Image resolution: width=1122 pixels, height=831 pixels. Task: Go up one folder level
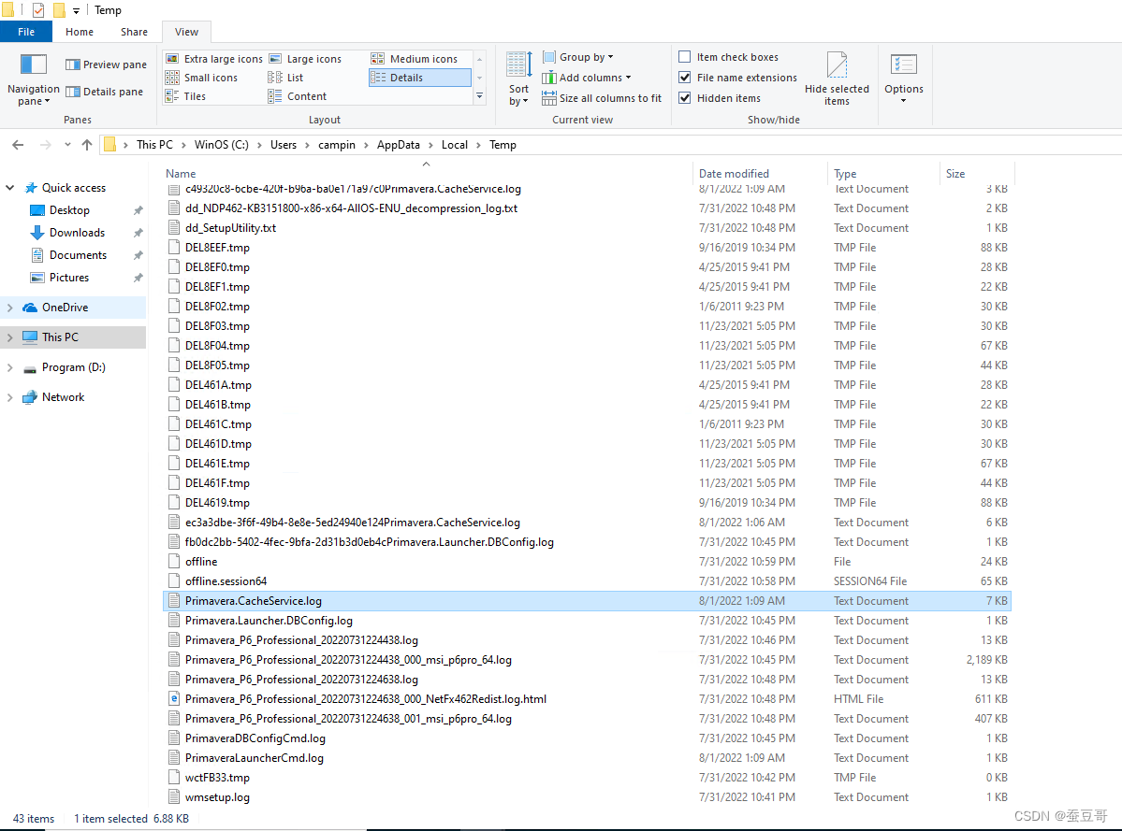87,144
